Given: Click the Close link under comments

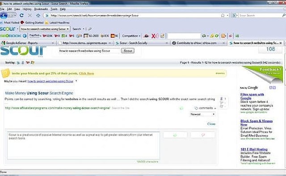Looking at the screenshot, I should tap(211, 124).
